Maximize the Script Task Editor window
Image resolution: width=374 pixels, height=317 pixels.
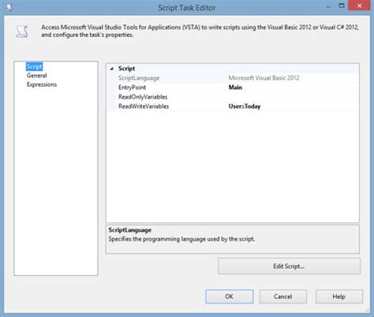coord(342,6)
